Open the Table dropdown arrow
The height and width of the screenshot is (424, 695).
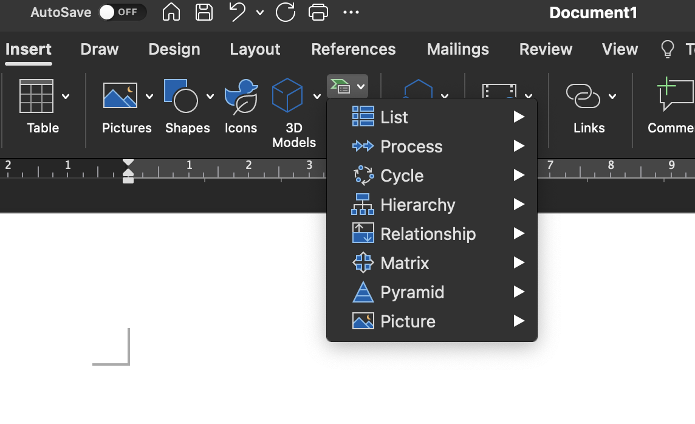[66, 96]
